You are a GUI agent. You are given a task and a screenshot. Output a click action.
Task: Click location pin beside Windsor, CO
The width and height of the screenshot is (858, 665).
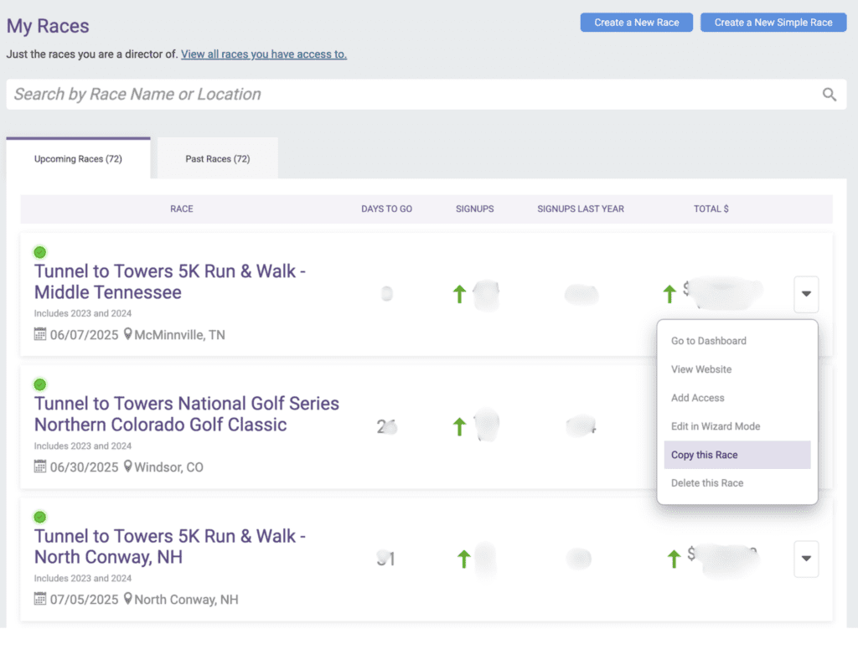pyautogui.click(x=127, y=466)
